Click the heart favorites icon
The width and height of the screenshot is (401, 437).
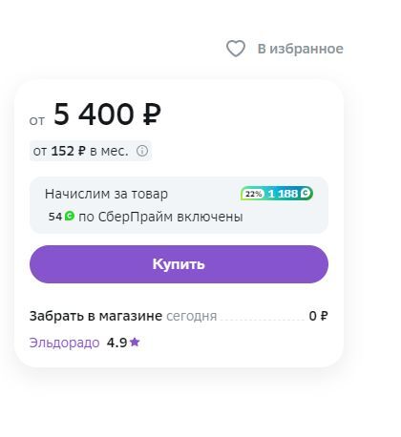pyautogui.click(x=236, y=49)
